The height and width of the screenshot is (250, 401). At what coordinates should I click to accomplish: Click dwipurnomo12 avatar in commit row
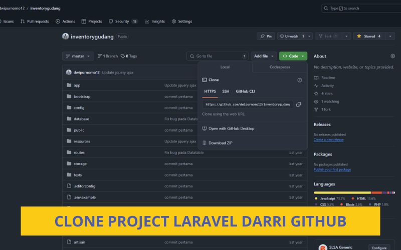(69, 72)
